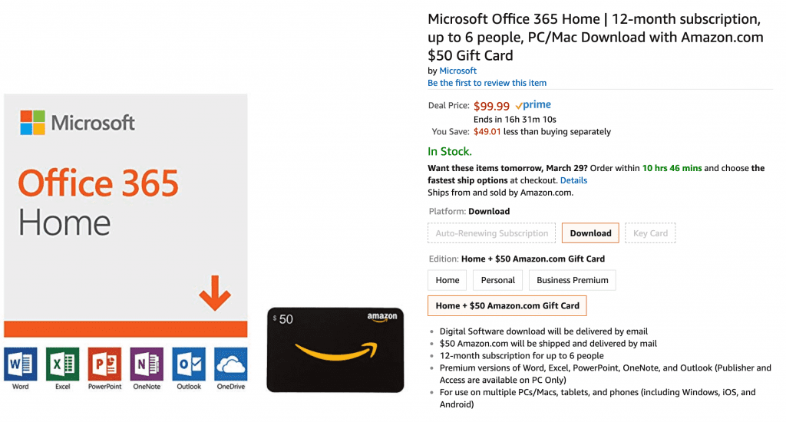Viewport: 786px width, 422px height.
Task: Select the Auto-Renewing Subscription platform option
Action: (492, 233)
